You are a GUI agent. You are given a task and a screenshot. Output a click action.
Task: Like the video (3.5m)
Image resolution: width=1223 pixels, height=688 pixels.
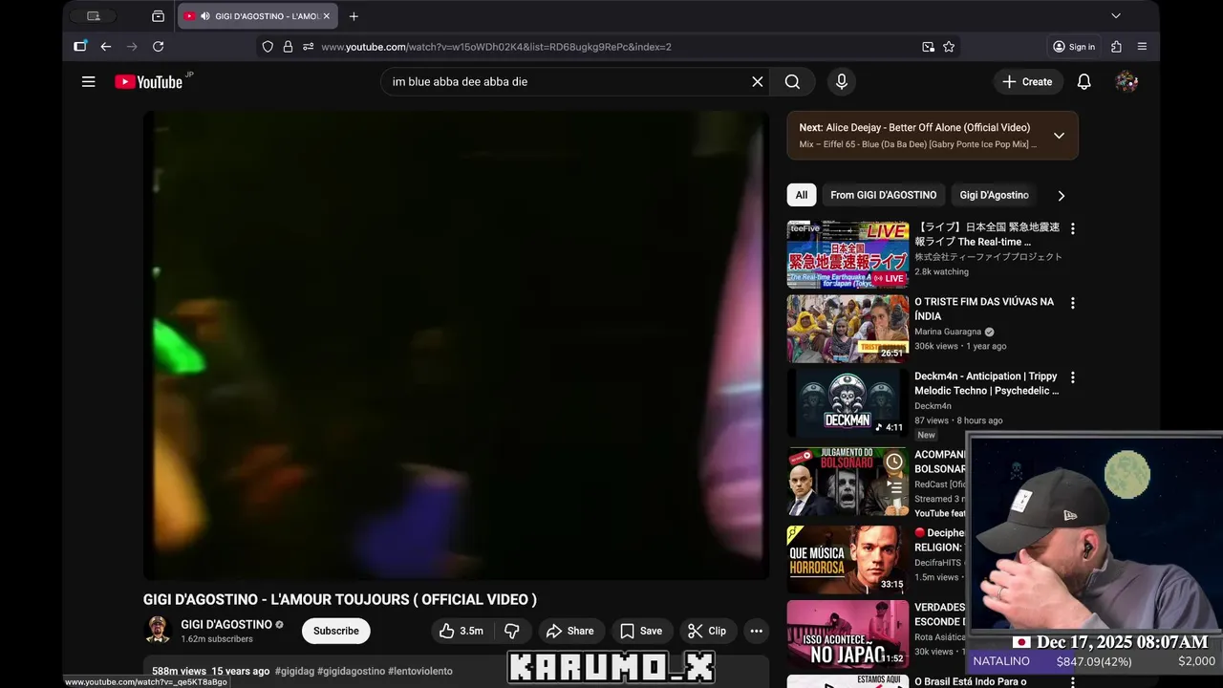[x=461, y=631]
